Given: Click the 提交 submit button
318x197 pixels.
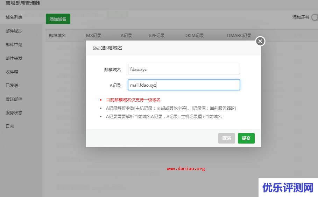Looking at the screenshot, I should click(x=246, y=138).
